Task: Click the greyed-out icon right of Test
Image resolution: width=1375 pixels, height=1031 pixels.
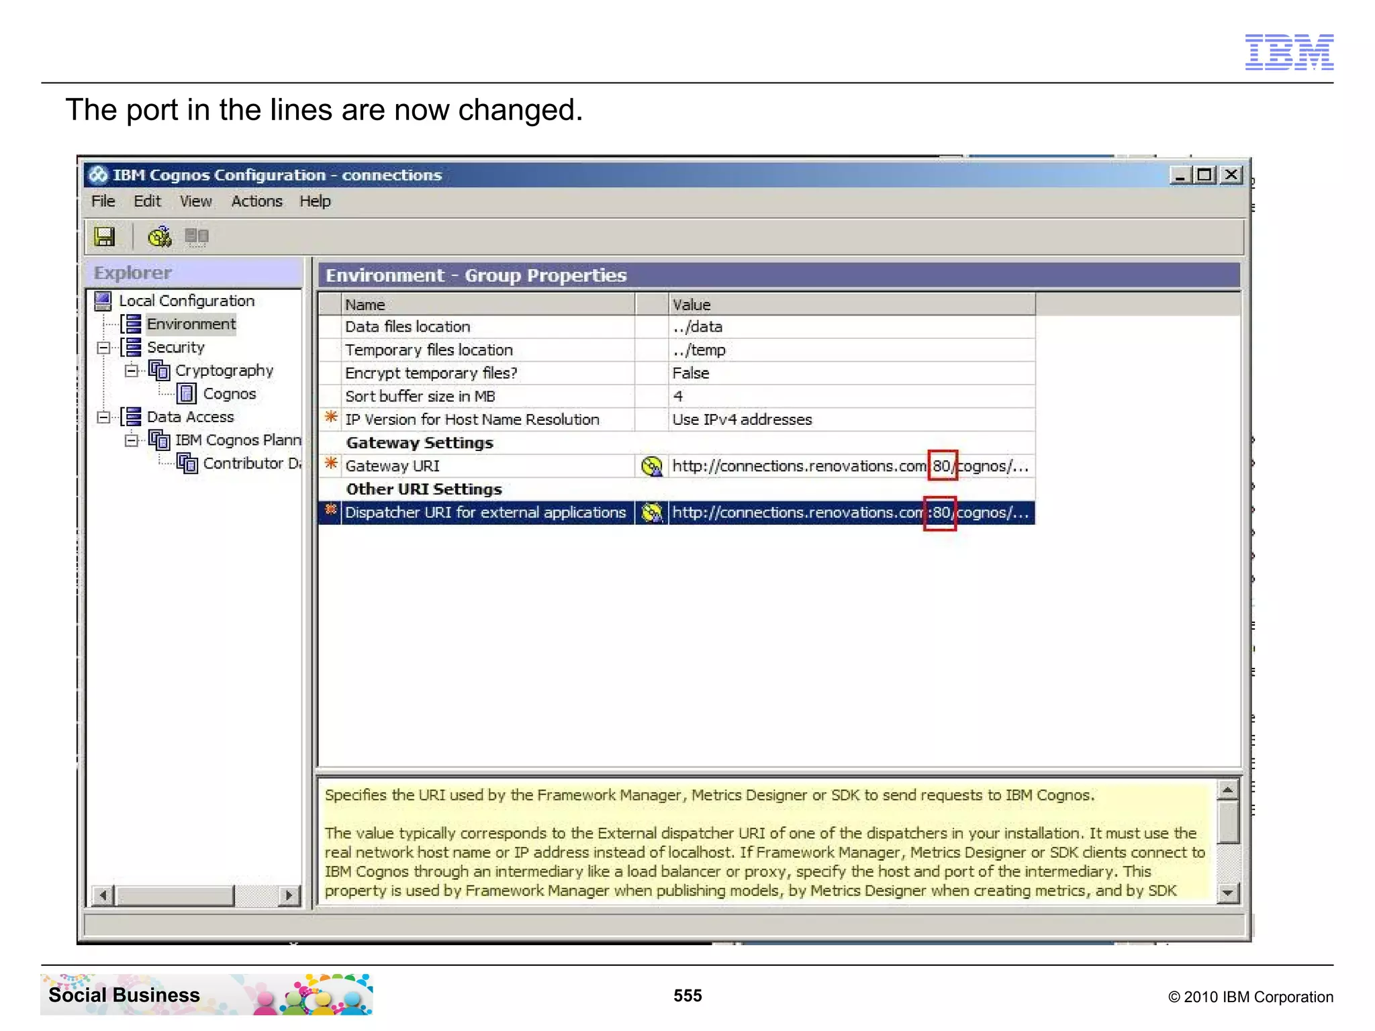Action: click(x=197, y=236)
